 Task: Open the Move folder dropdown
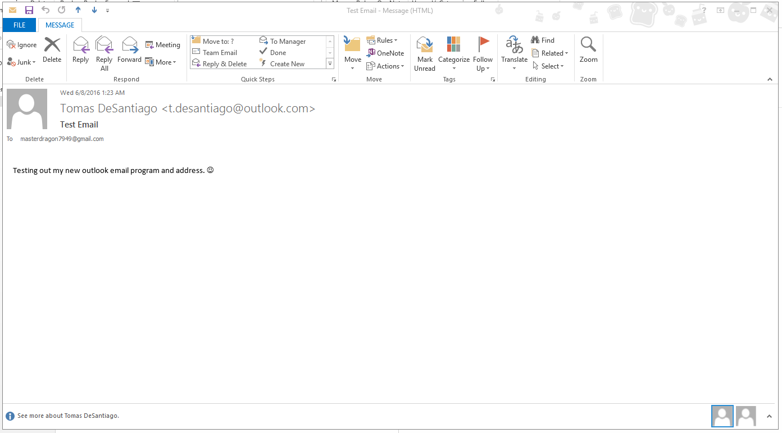click(x=353, y=54)
